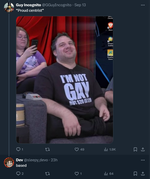Viewport: 150px width, 179px height.
Task: Share Dev's "based" reply
Action: click(143, 174)
